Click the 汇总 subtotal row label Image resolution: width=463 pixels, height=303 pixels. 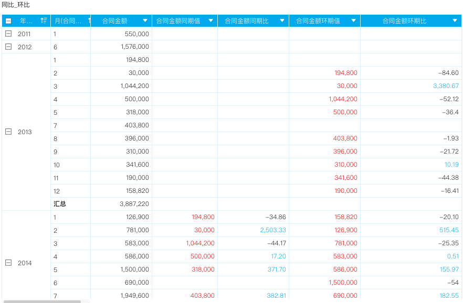point(60,204)
